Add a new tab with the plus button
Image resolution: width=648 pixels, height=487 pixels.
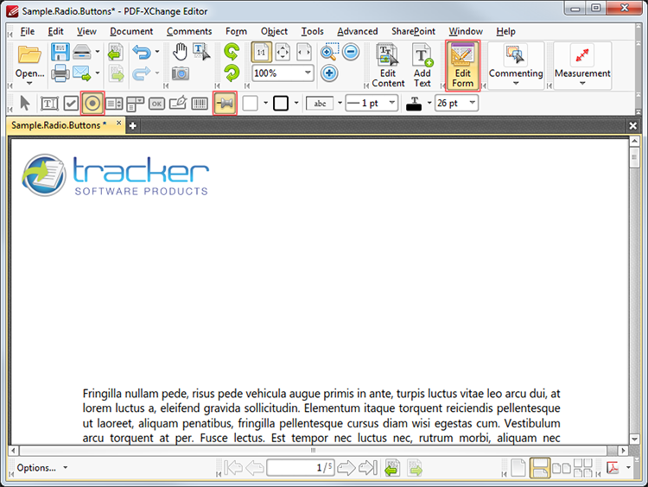click(x=133, y=126)
